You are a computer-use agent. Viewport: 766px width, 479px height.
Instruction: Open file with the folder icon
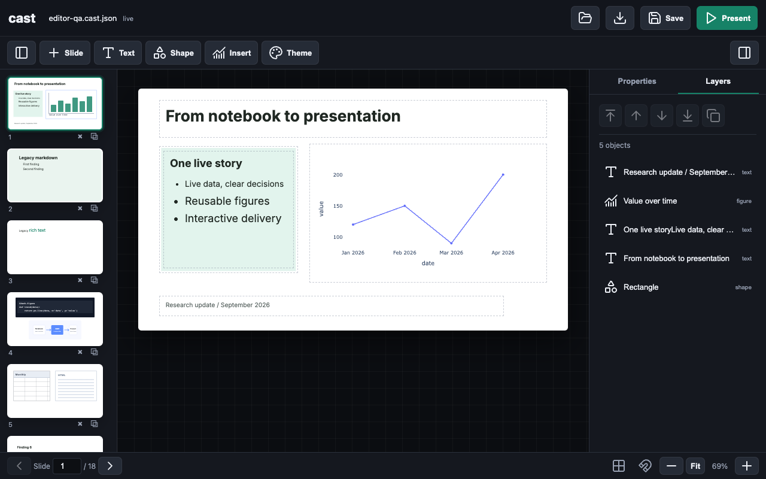point(585,18)
